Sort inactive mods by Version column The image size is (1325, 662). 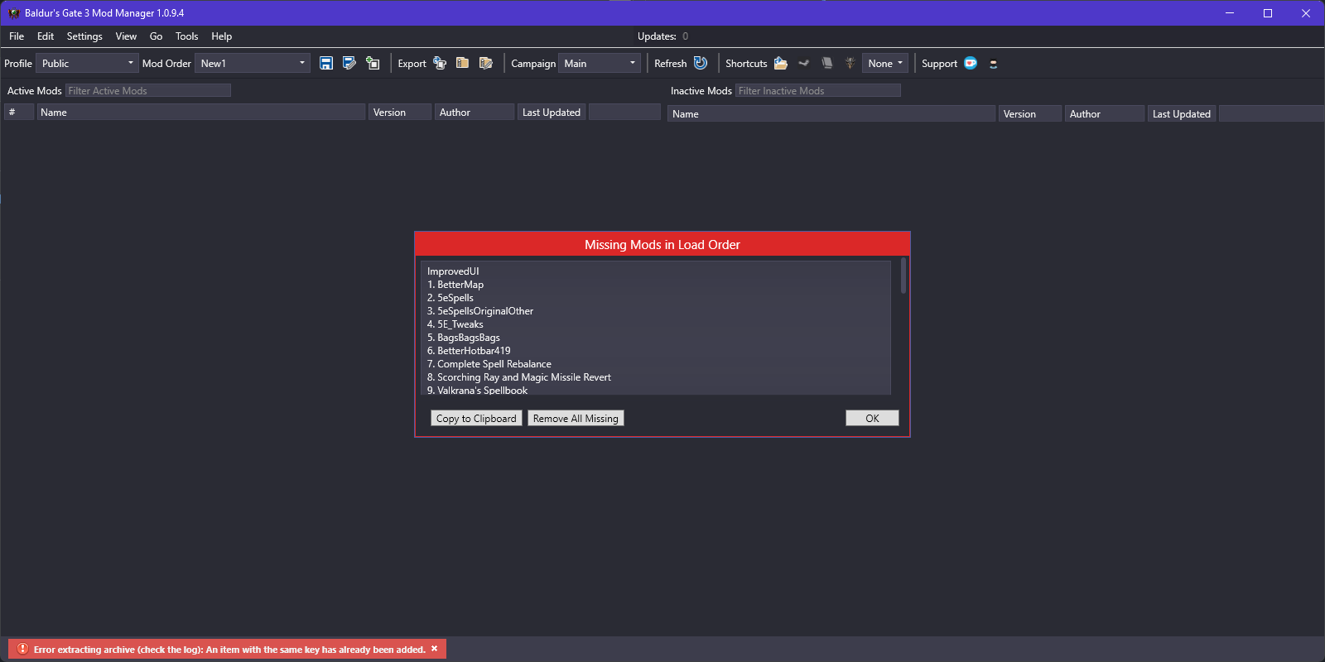click(x=1030, y=113)
